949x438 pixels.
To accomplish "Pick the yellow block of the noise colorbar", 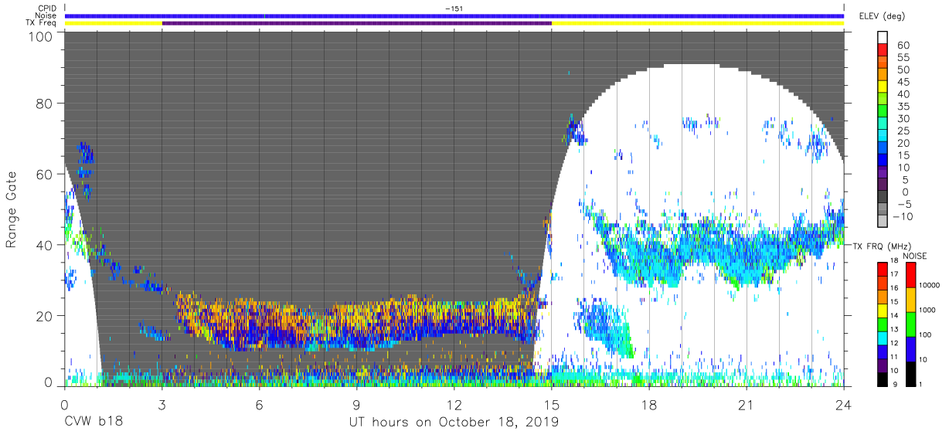I will pos(911,300).
